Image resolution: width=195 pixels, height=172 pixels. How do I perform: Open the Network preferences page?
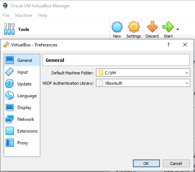point(22,119)
